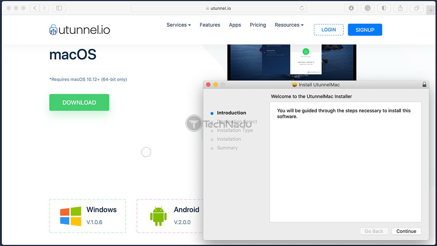The image size is (437, 246).
Task: Go back with Safari's back arrow
Action: point(35,8)
